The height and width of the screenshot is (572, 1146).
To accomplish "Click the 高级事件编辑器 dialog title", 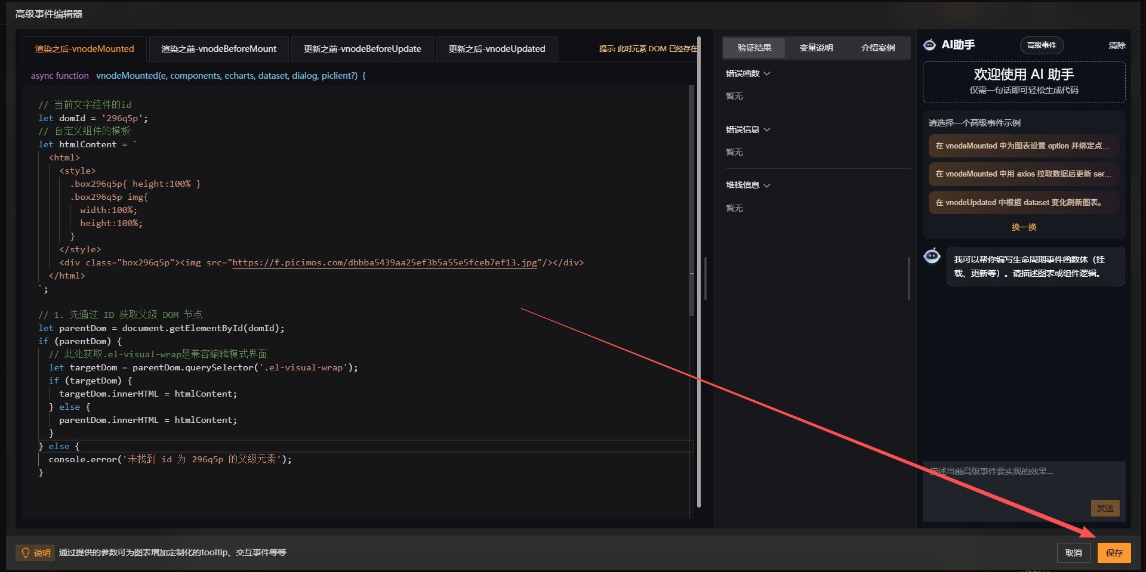I will coord(49,14).
